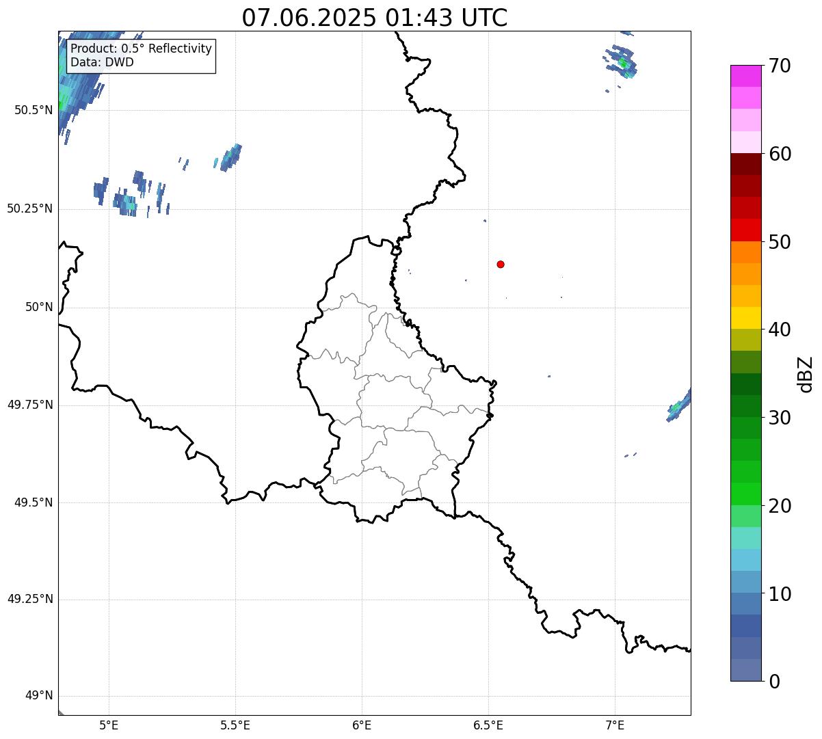Select the Data: DWD label
The width and height of the screenshot is (822, 739).
pyautogui.click(x=103, y=62)
